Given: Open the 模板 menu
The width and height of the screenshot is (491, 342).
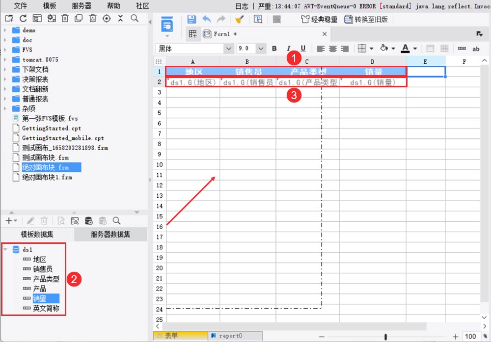Looking at the screenshot, I should (50, 5).
